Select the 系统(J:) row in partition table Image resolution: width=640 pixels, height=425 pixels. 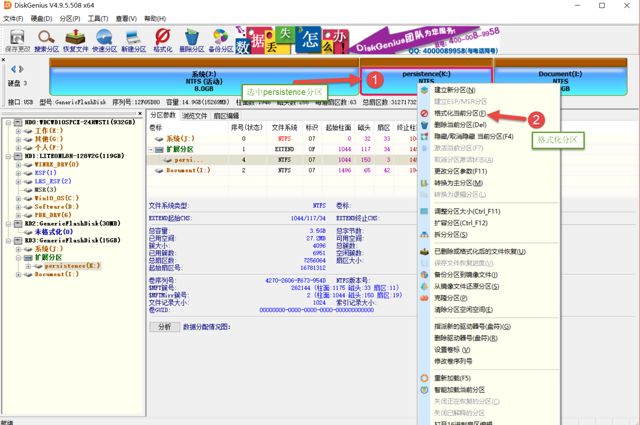point(282,138)
